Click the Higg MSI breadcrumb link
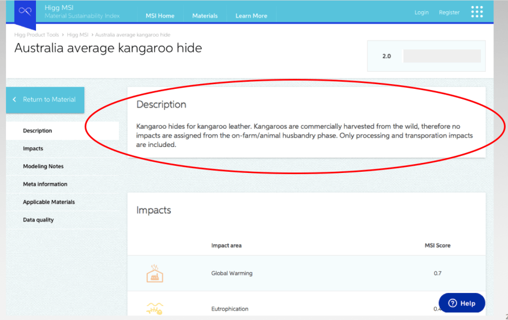The height and width of the screenshot is (320, 508). 77,35
